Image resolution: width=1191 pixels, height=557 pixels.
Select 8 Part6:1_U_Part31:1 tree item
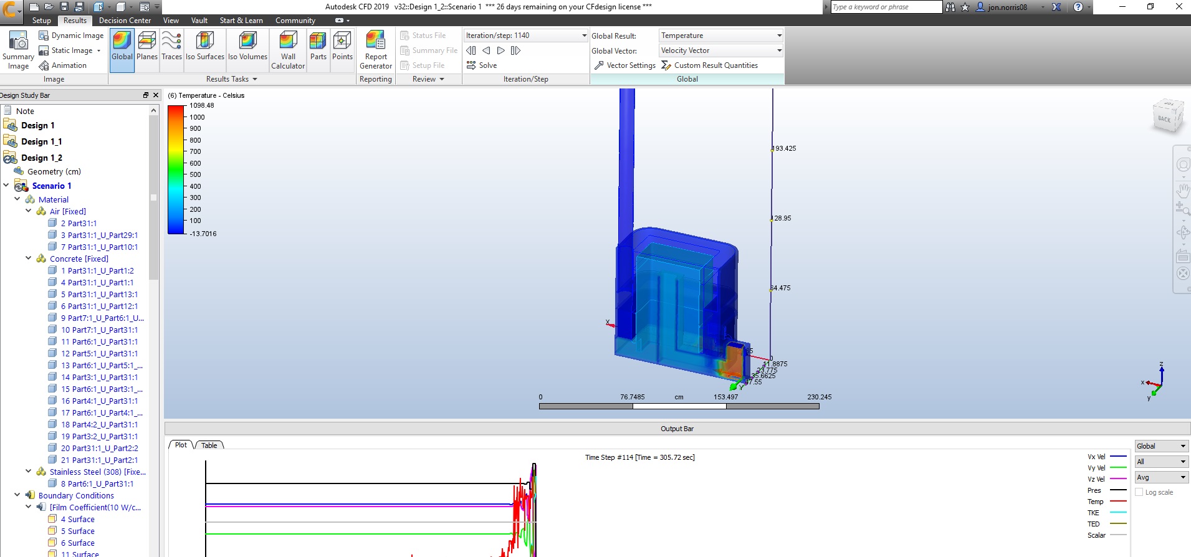pos(97,483)
